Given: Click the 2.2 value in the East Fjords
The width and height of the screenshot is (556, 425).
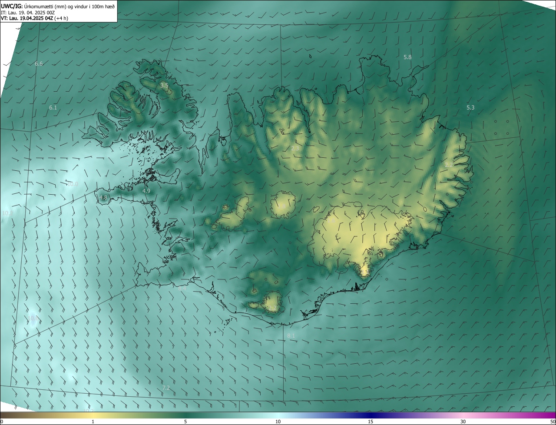Looking at the screenshot, I should click(x=449, y=165).
